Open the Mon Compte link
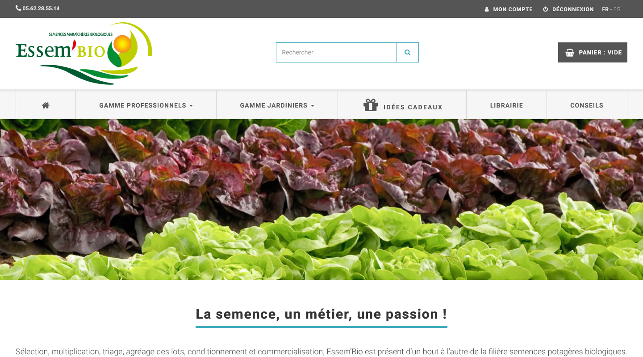 pos(513,9)
